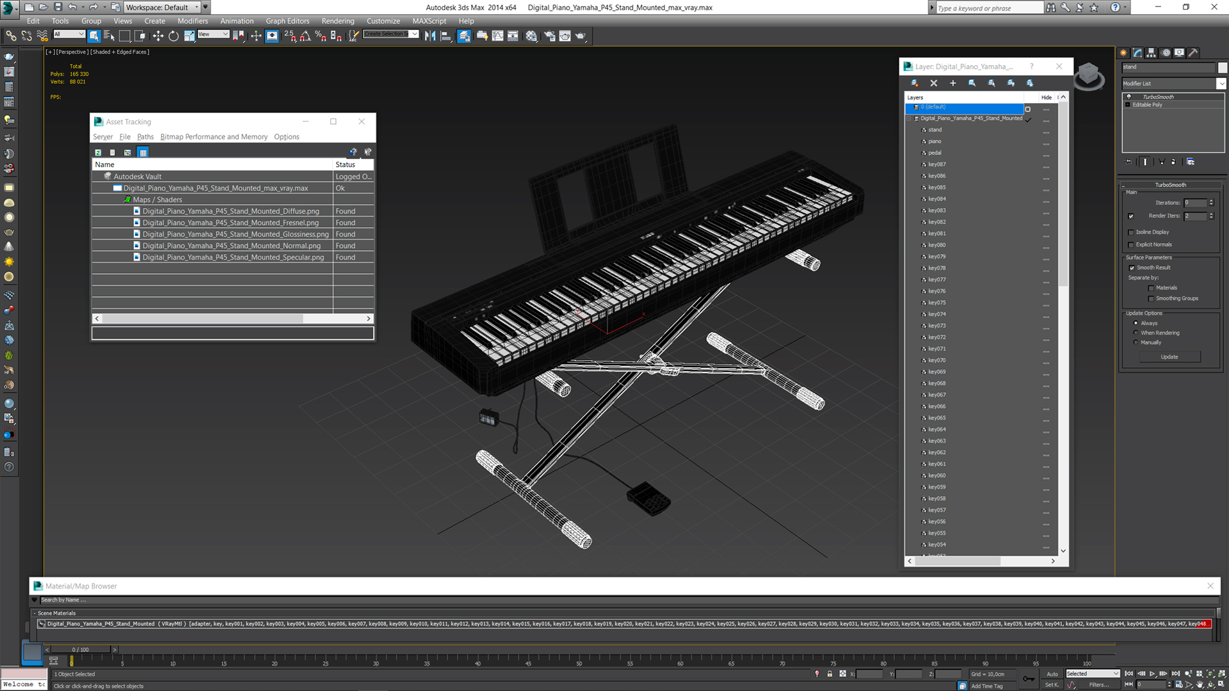Add selected objects to layer (plus icon)
This screenshot has height=691, width=1229.
952,83
